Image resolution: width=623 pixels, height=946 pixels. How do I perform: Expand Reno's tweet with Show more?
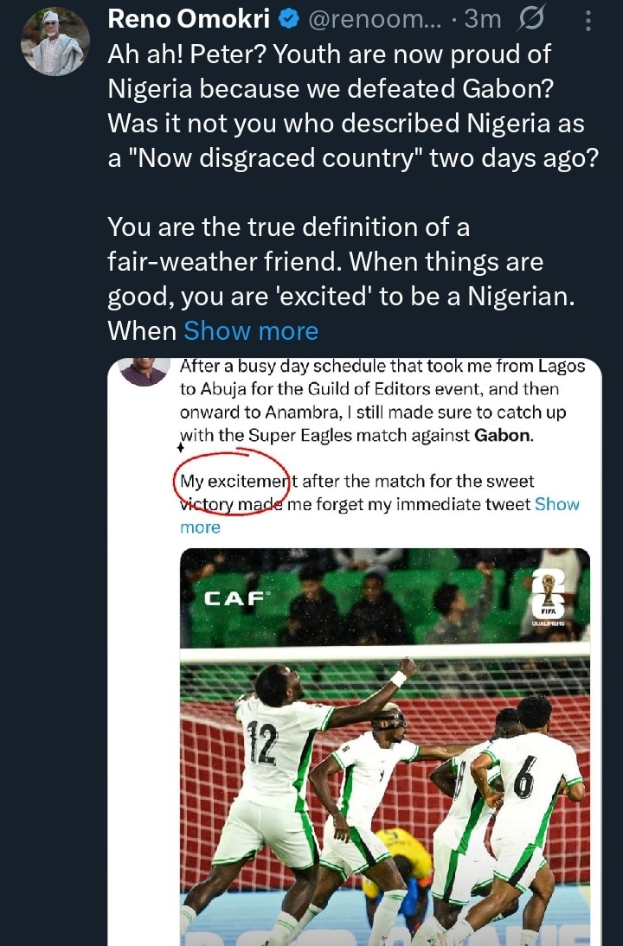pos(251,330)
